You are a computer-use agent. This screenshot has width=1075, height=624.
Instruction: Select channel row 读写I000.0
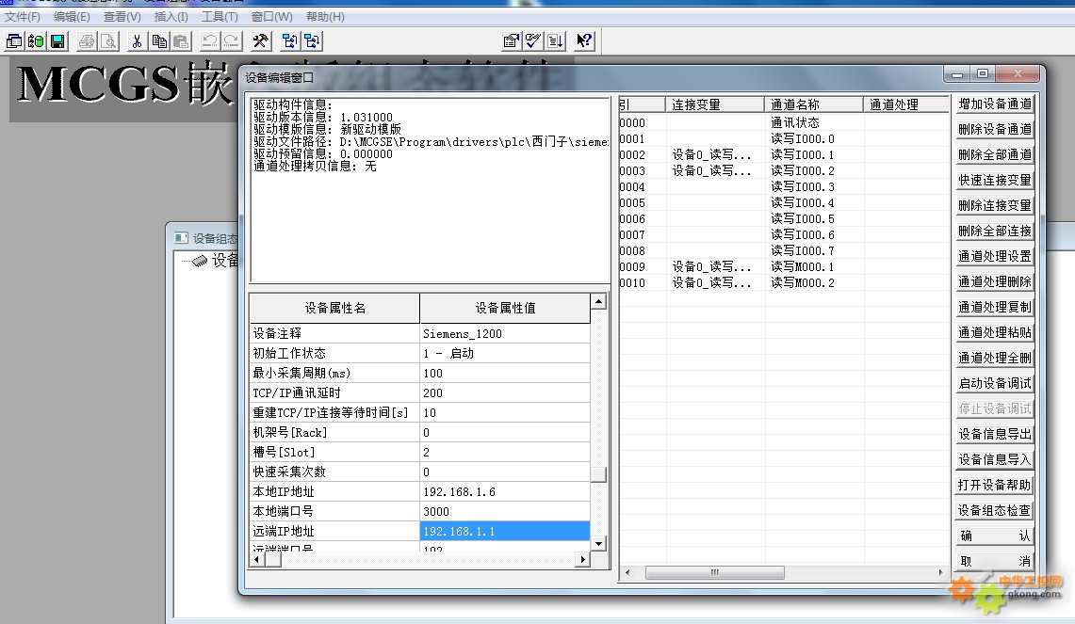[x=784, y=139]
